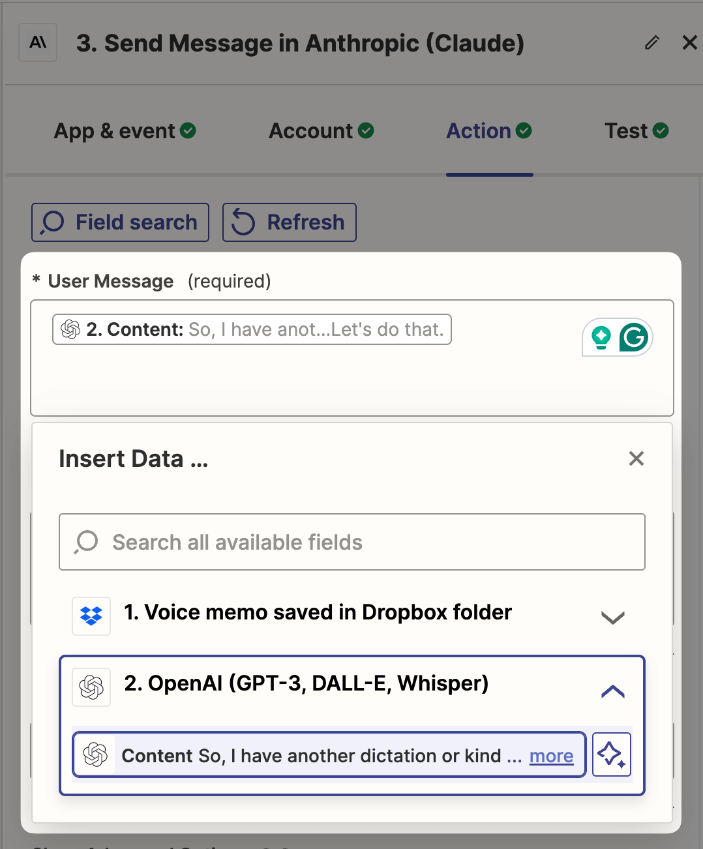Click the OpenAI icon in the Content row
This screenshot has width=703, height=849.
point(95,755)
